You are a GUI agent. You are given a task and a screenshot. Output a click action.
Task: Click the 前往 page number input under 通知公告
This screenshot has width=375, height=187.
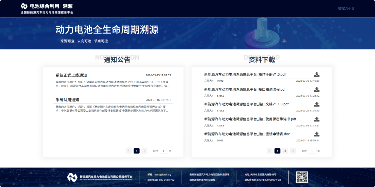click(163, 151)
